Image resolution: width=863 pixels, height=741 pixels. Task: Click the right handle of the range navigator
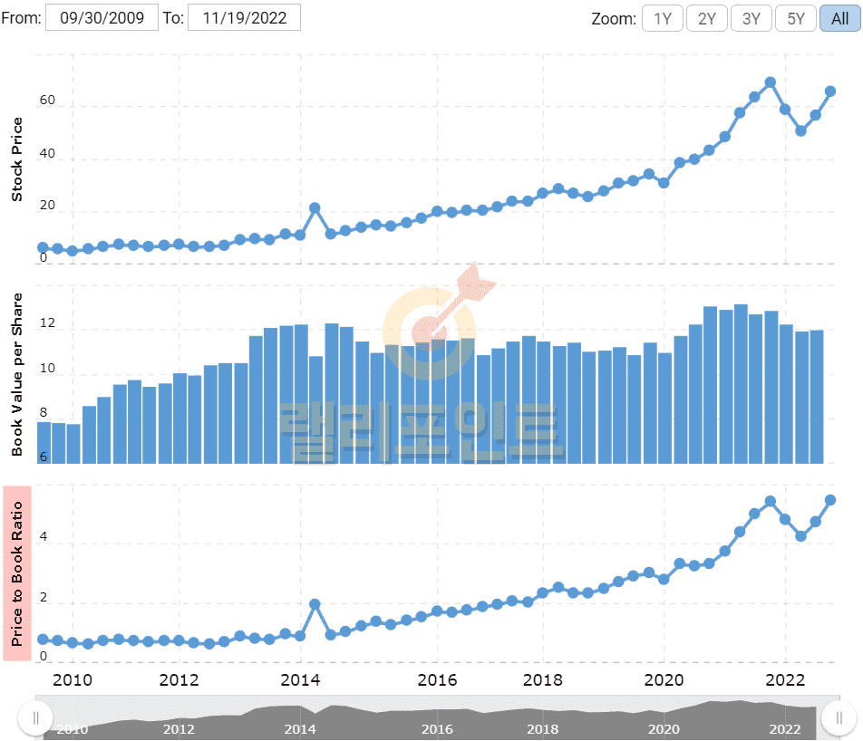[x=839, y=718]
